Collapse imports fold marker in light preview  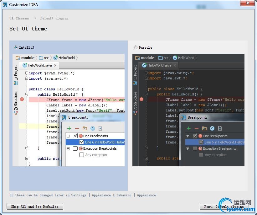coord(27,73)
